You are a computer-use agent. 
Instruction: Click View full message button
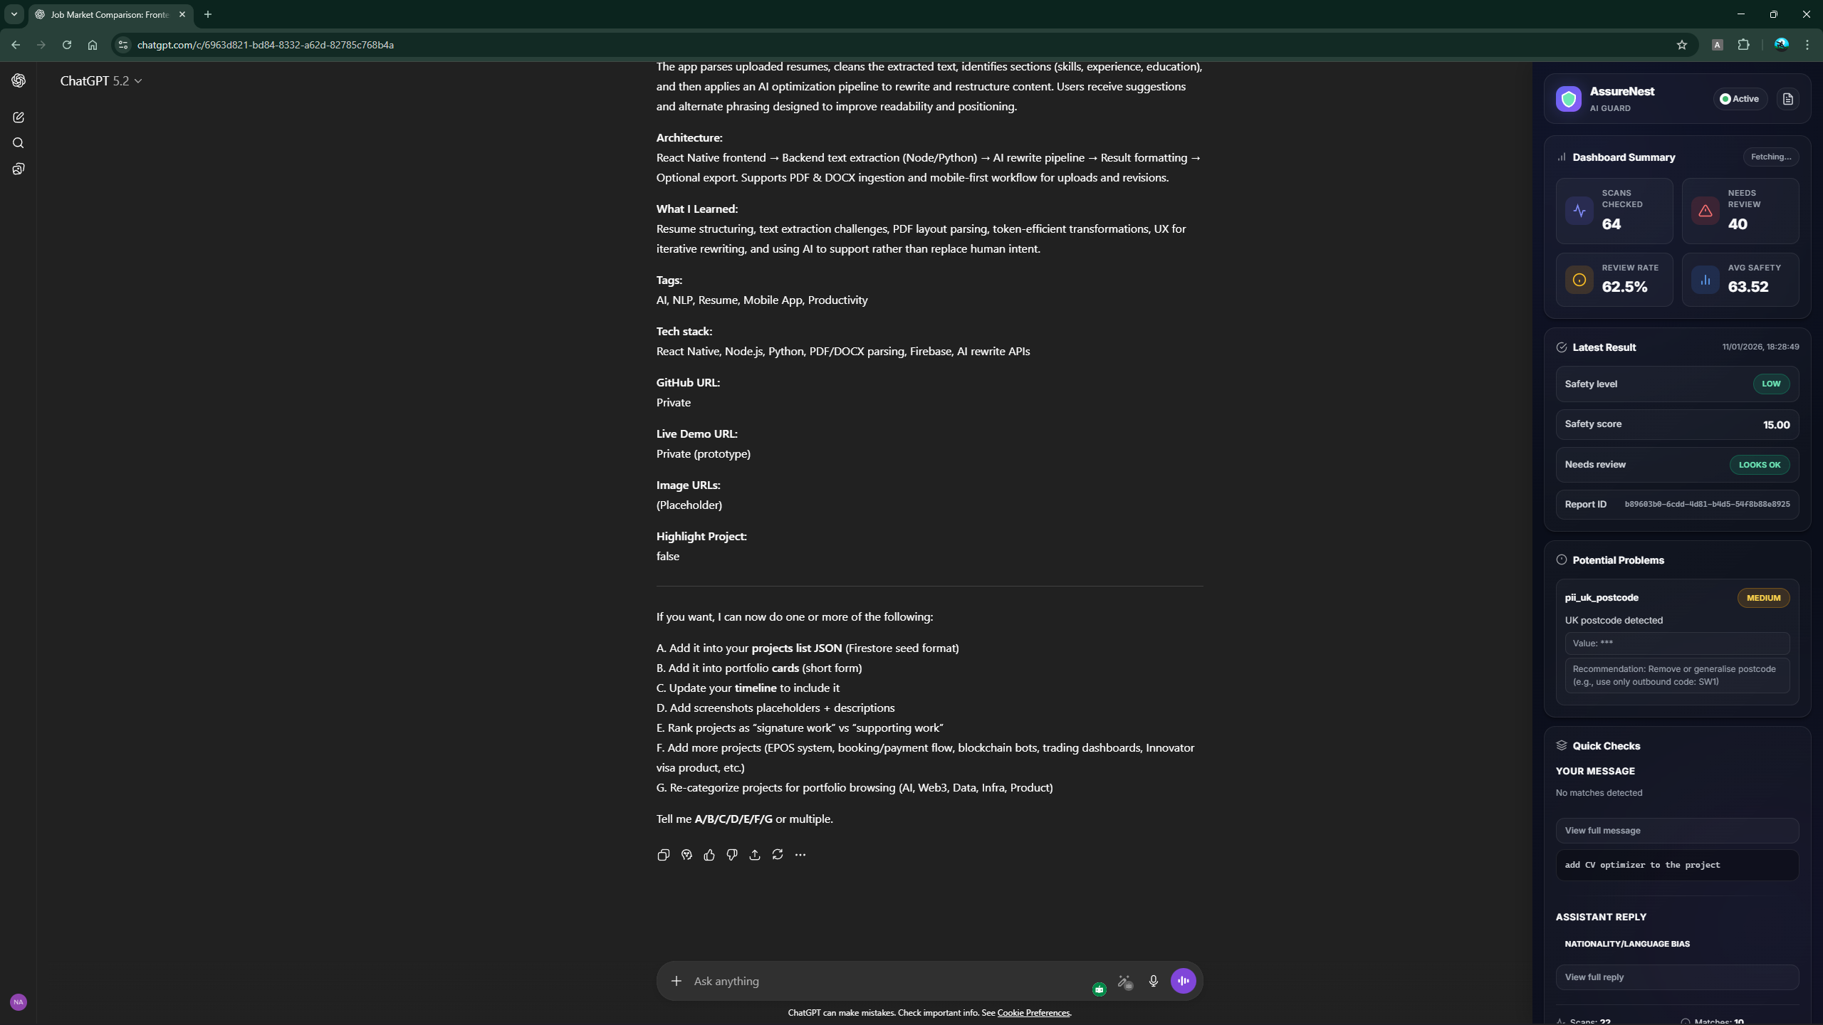click(1676, 831)
